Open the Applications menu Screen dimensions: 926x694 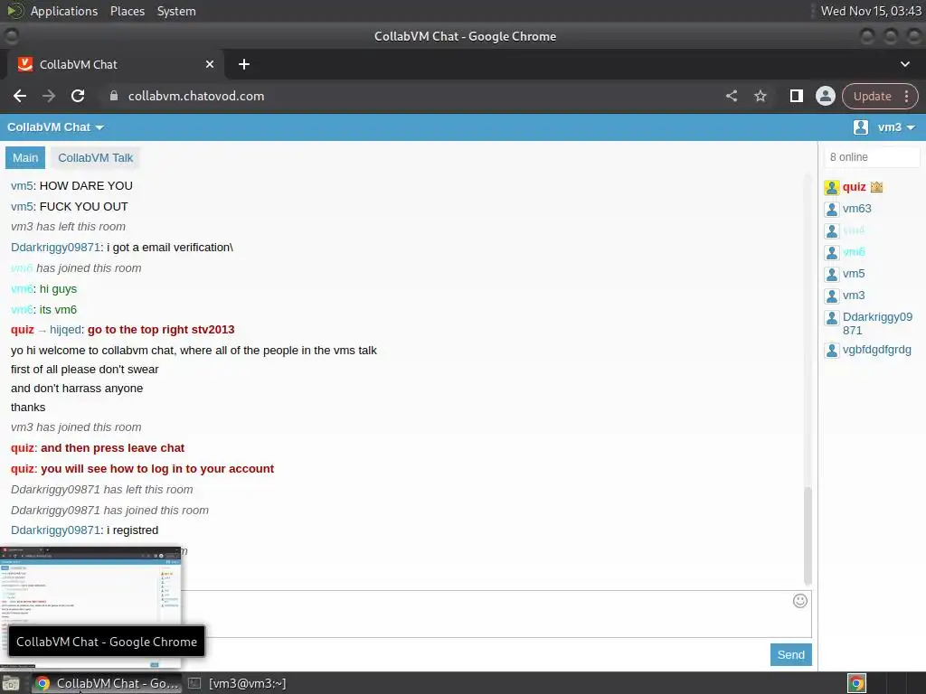tap(64, 11)
